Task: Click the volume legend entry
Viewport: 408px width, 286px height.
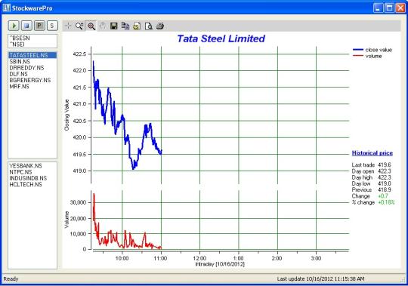Action: [367, 56]
